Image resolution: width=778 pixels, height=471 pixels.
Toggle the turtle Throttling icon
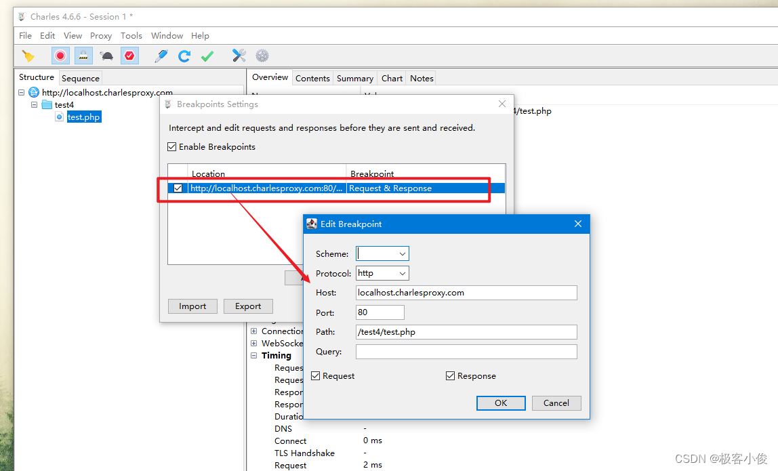pos(106,56)
